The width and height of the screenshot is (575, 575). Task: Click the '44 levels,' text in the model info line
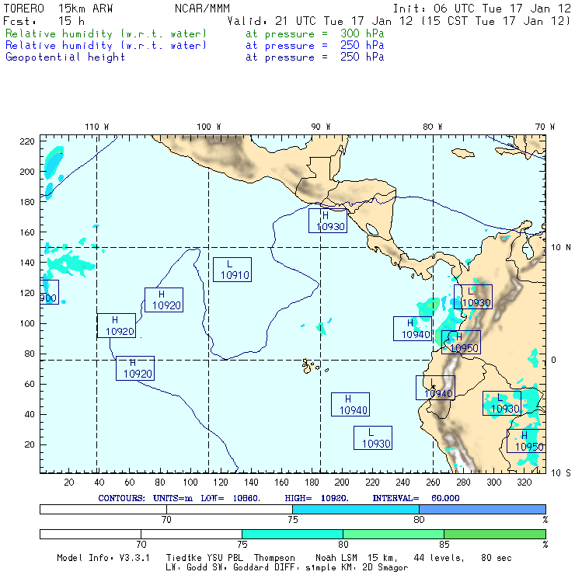click(439, 558)
